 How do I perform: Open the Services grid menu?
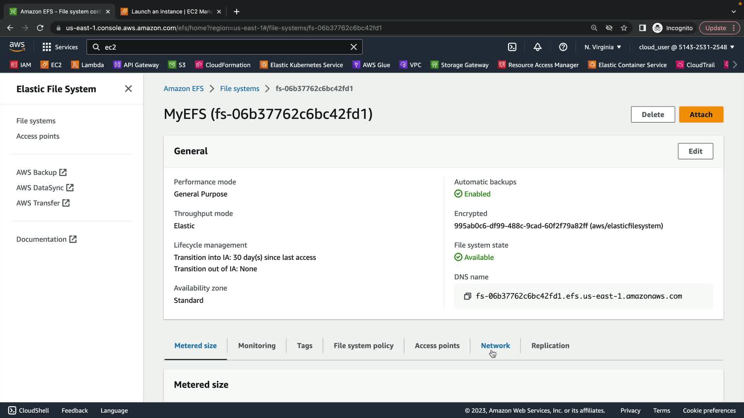click(x=60, y=47)
